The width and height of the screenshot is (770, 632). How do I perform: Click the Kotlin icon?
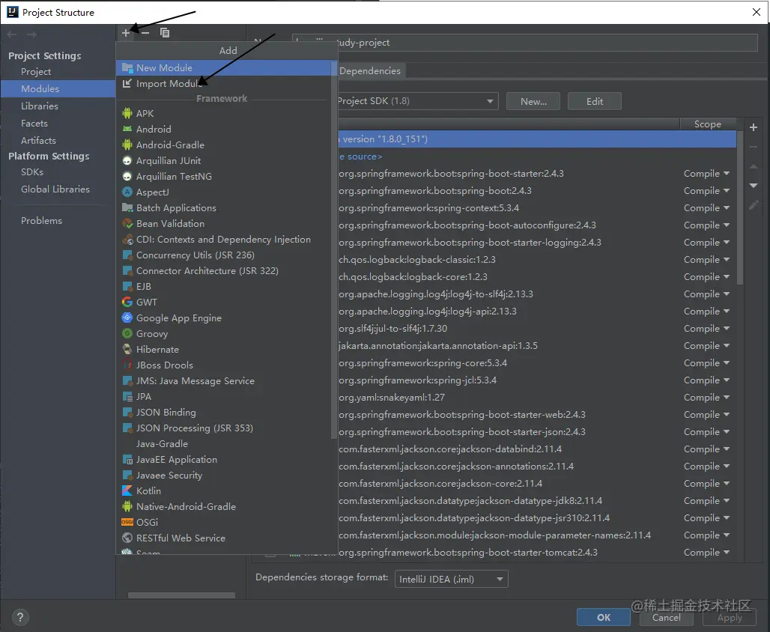127,490
